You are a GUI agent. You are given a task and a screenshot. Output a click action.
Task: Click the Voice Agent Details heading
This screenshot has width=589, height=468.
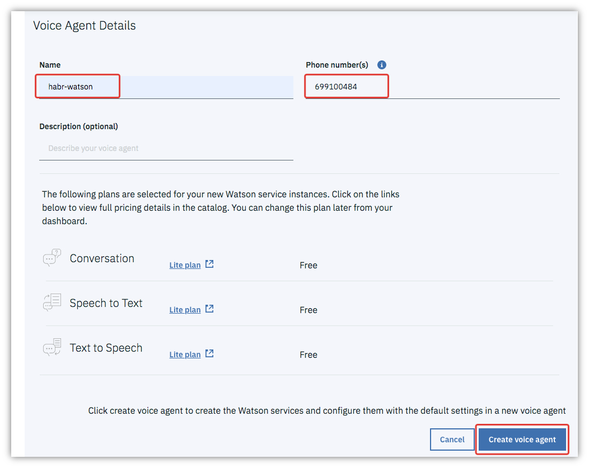point(85,26)
